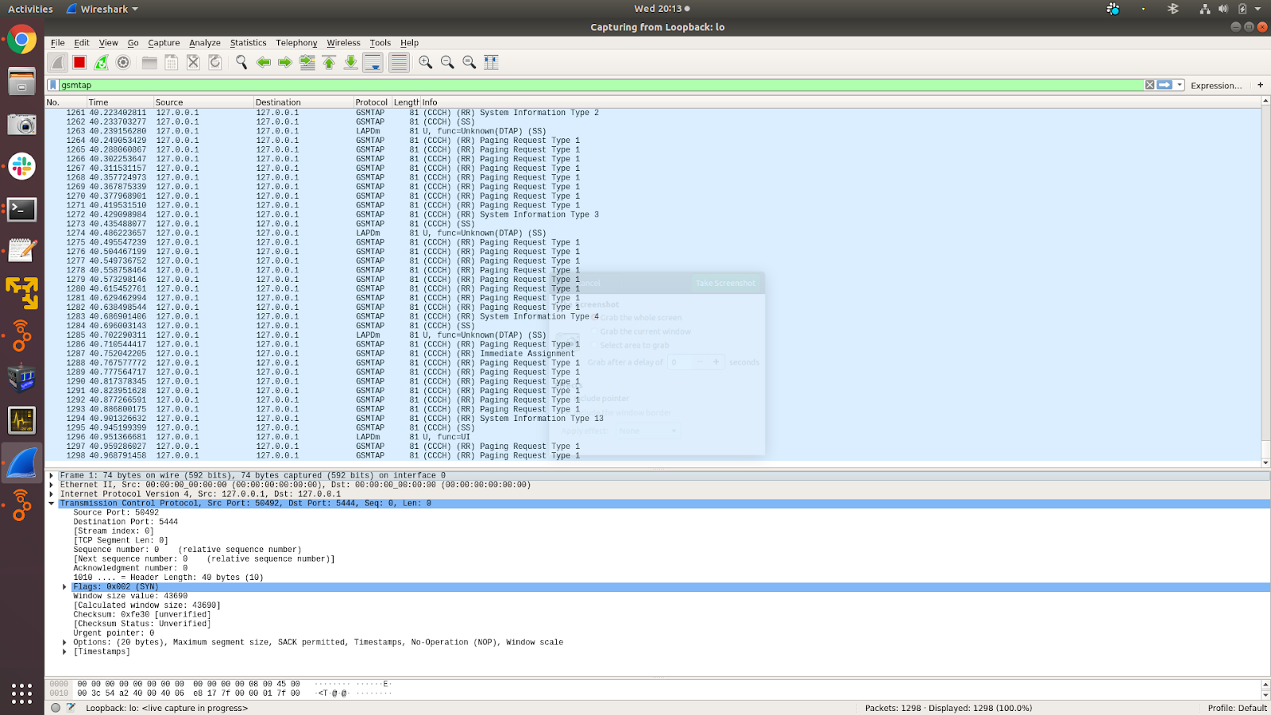Apply the display filter with arrow button
Image resolution: width=1271 pixels, height=715 pixels.
click(x=1165, y=85)
